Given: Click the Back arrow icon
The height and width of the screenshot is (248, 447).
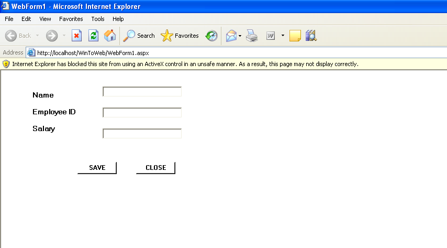Looking at the screenshot, I should coord(11,36).
